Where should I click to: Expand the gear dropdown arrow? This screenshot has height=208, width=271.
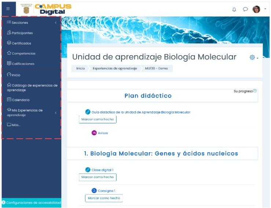pyautogui.click(x=257, y=58)
